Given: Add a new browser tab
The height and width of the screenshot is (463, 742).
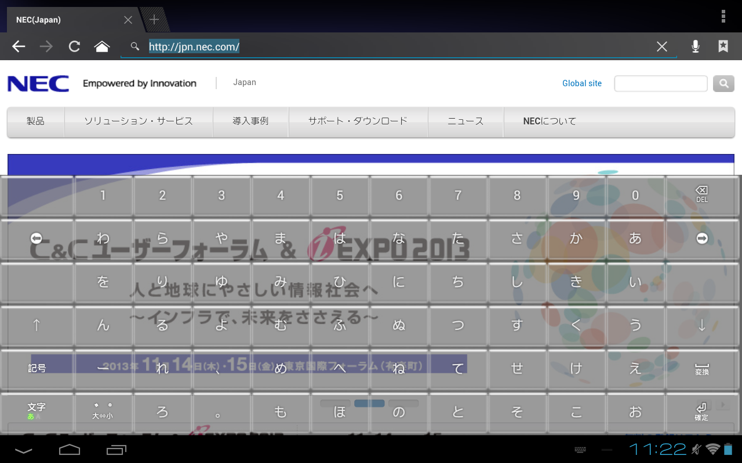Looking at the screenshot, I should 154,20.
